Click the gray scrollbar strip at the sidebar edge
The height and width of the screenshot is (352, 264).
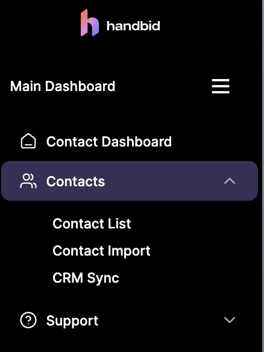(x=263, y=176)
